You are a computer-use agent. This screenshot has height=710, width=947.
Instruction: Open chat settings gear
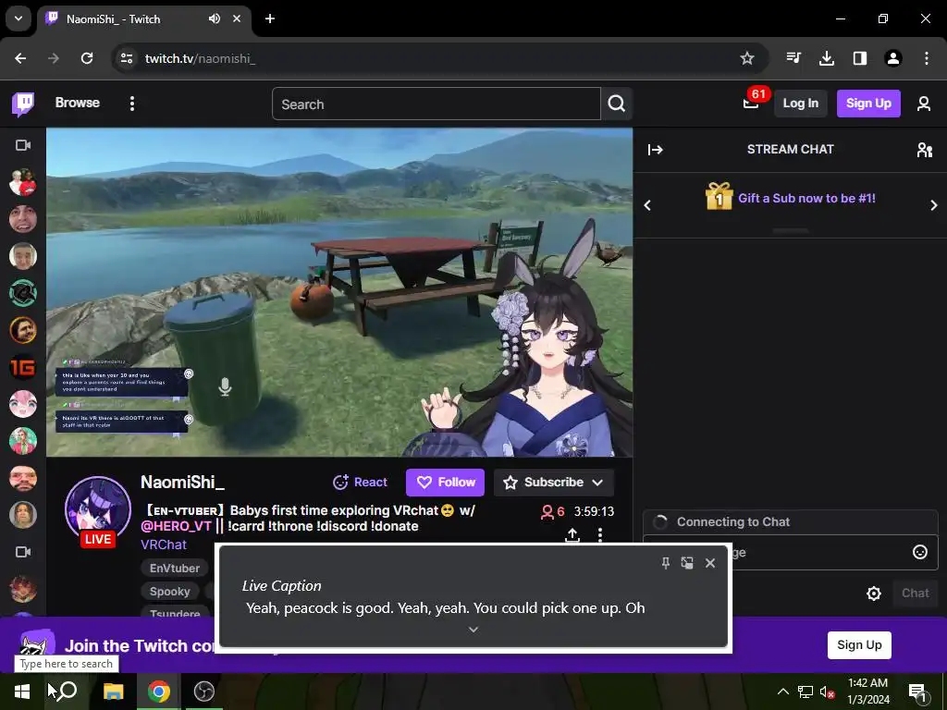pos(873,594)
